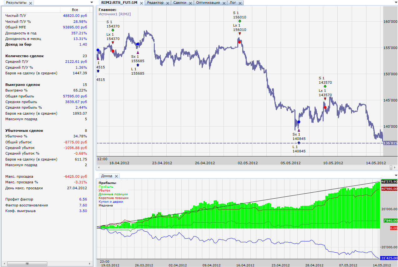
Task: Close the Результаты panel tab
Action: coord(30,3)
